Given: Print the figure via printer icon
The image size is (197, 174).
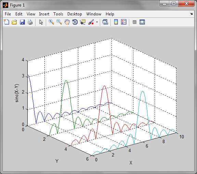Looking at the screenshot, I should pyautogui.click(x=30, y=22).
